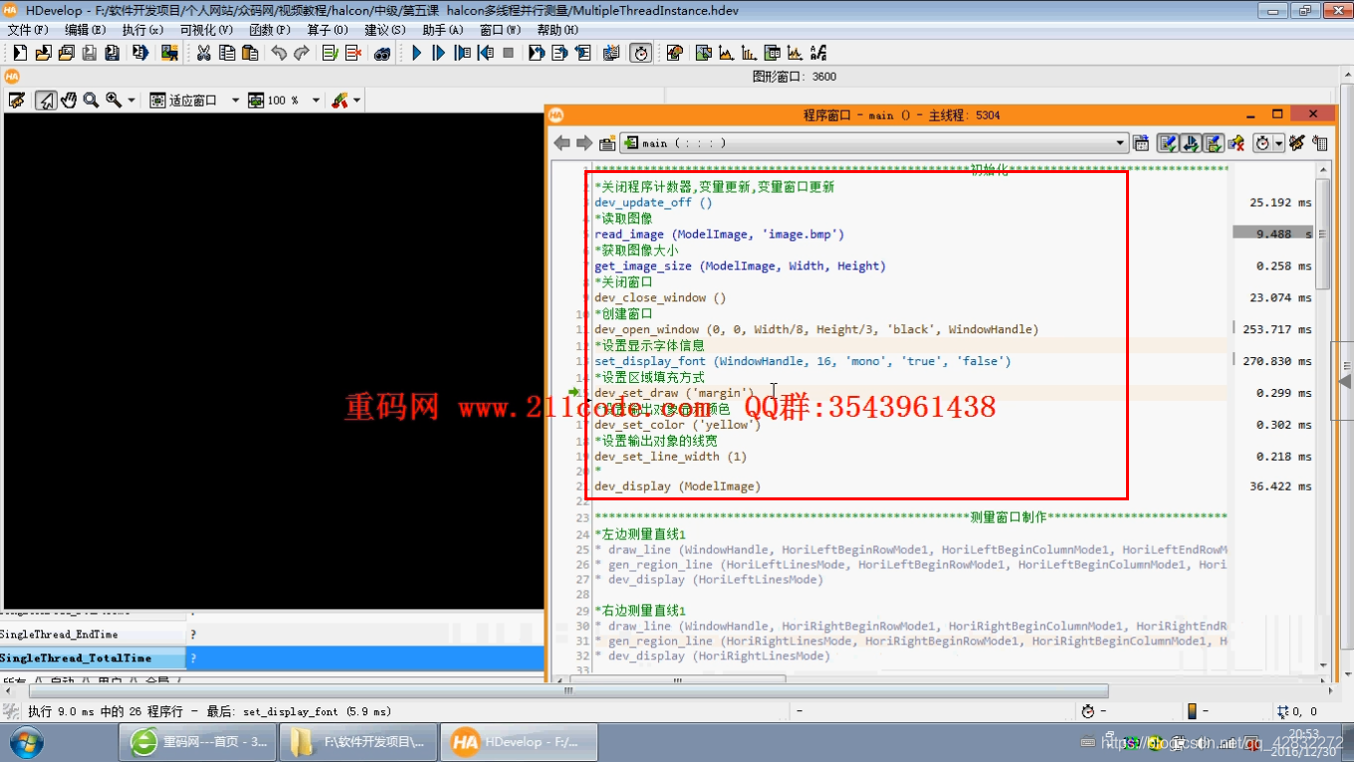Image resolution: width=1354 pixels, height=762 pixels.
Task: Click editor icon with red X
Action: pos(1236,143)
